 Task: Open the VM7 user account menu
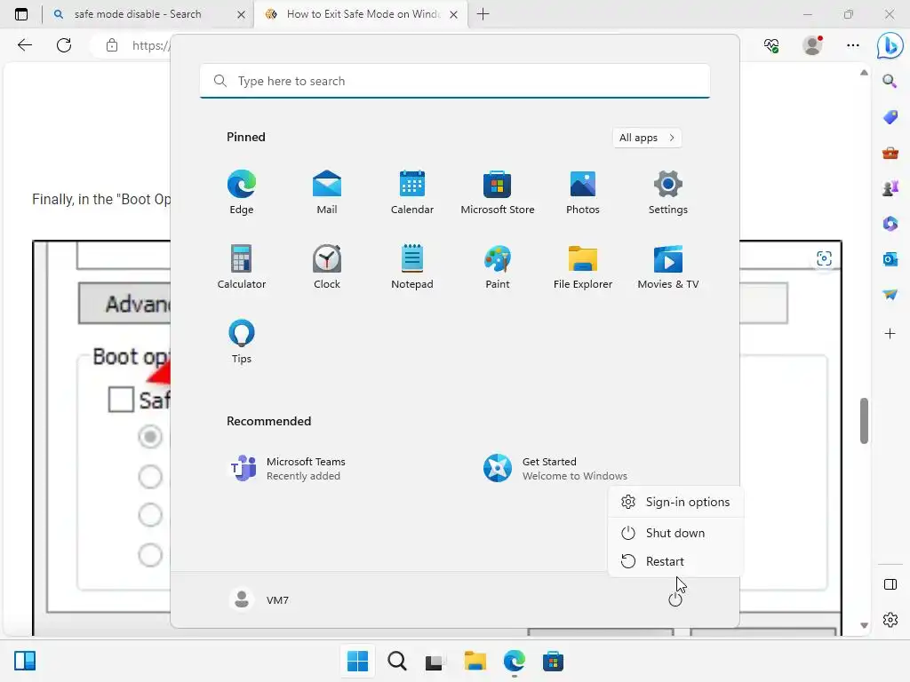[259, 599]
